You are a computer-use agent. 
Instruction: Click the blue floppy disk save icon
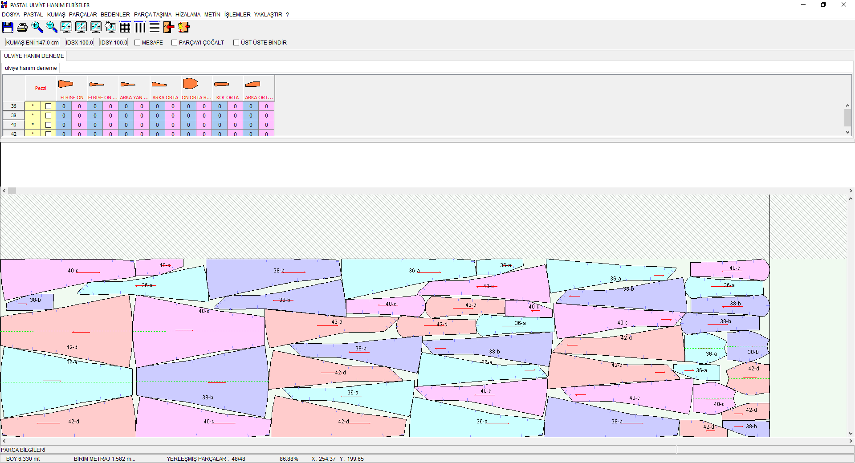tap(8, 28)
